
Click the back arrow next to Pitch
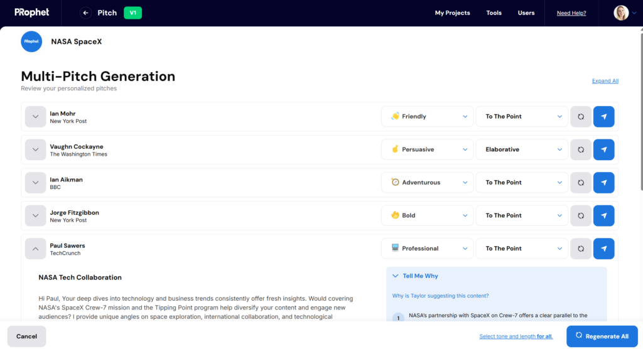pos(85,13)
